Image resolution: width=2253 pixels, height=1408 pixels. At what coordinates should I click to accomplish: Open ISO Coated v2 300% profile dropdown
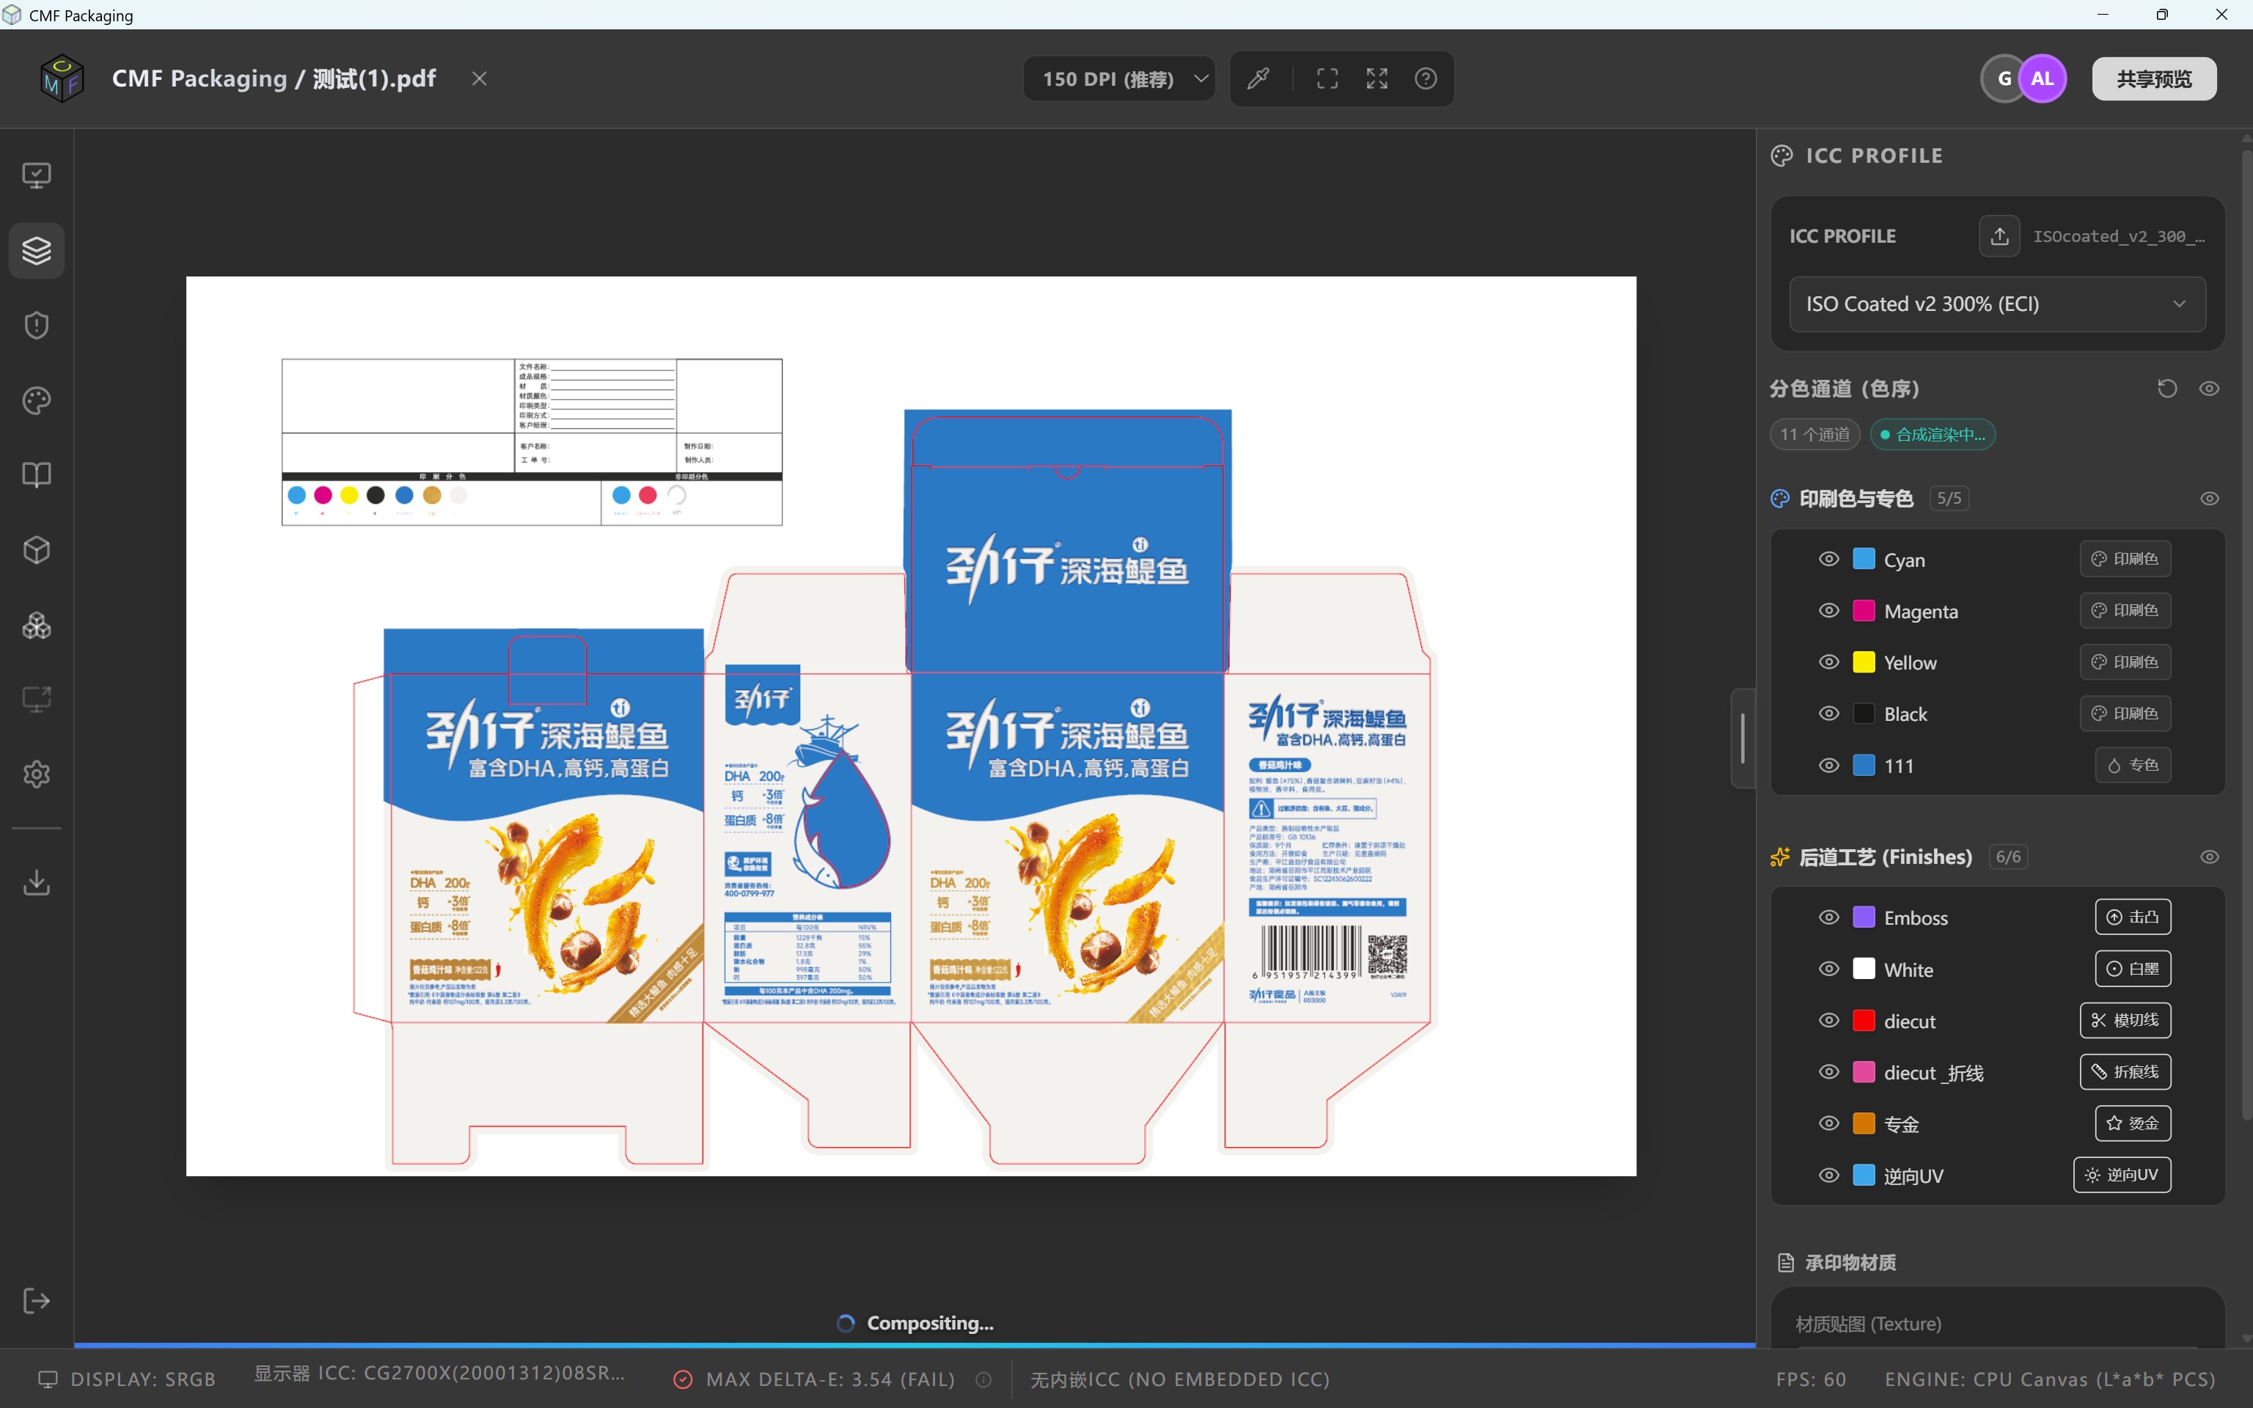point(1997,304)
